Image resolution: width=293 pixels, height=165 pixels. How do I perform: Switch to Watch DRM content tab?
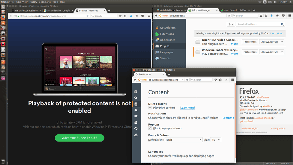(171, 10)
